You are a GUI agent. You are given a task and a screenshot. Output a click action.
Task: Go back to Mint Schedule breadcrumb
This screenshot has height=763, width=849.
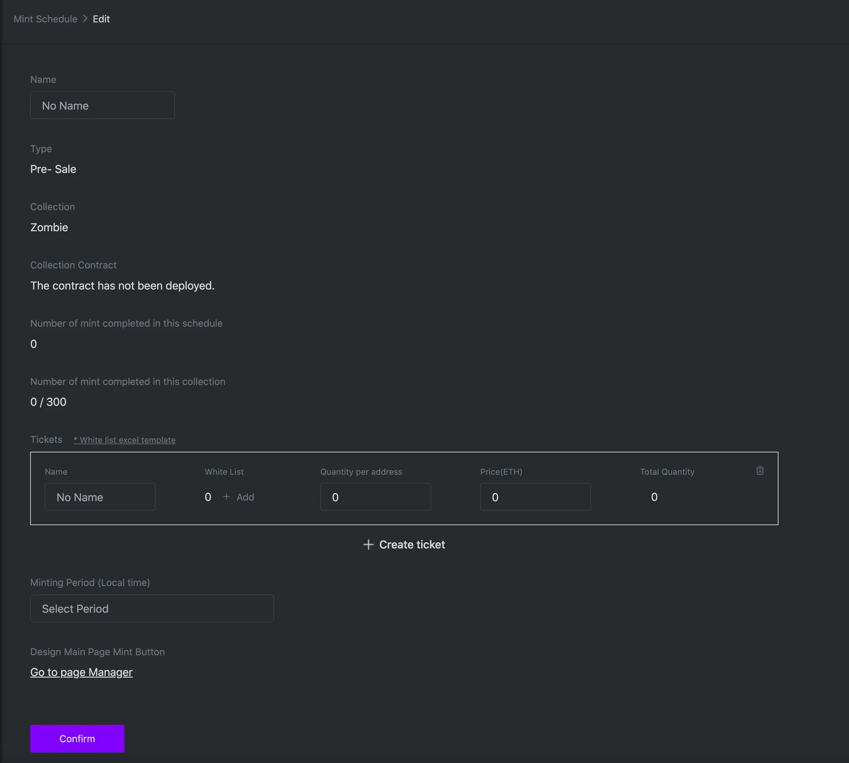(45, 19)
